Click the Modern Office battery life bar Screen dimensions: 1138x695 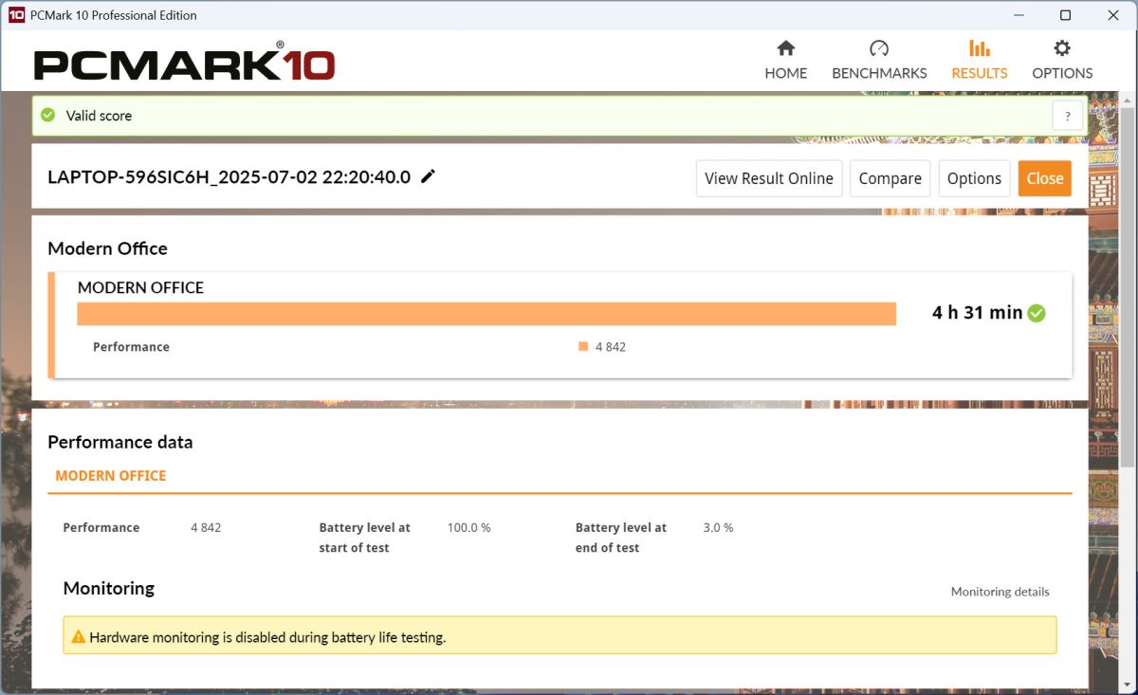pos(486,314)
